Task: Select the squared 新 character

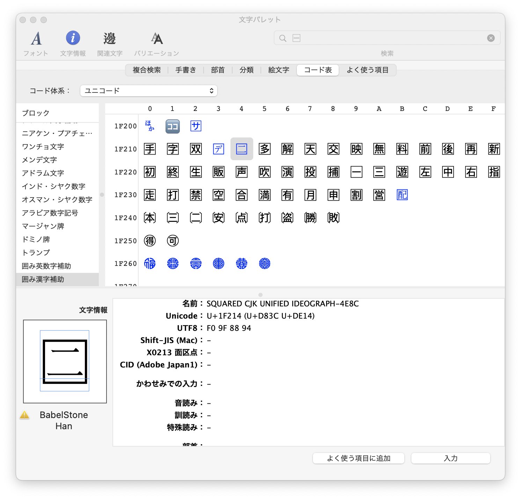Action: click(494, 149)
